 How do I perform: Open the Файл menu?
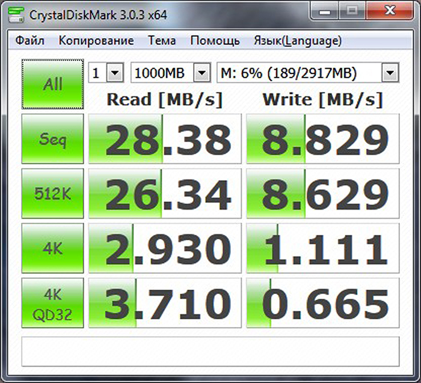(30, 41)
